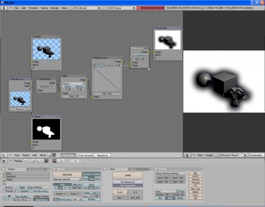Click the Logic context icon next to Panels
265x207 pixels.
point(25,161)
